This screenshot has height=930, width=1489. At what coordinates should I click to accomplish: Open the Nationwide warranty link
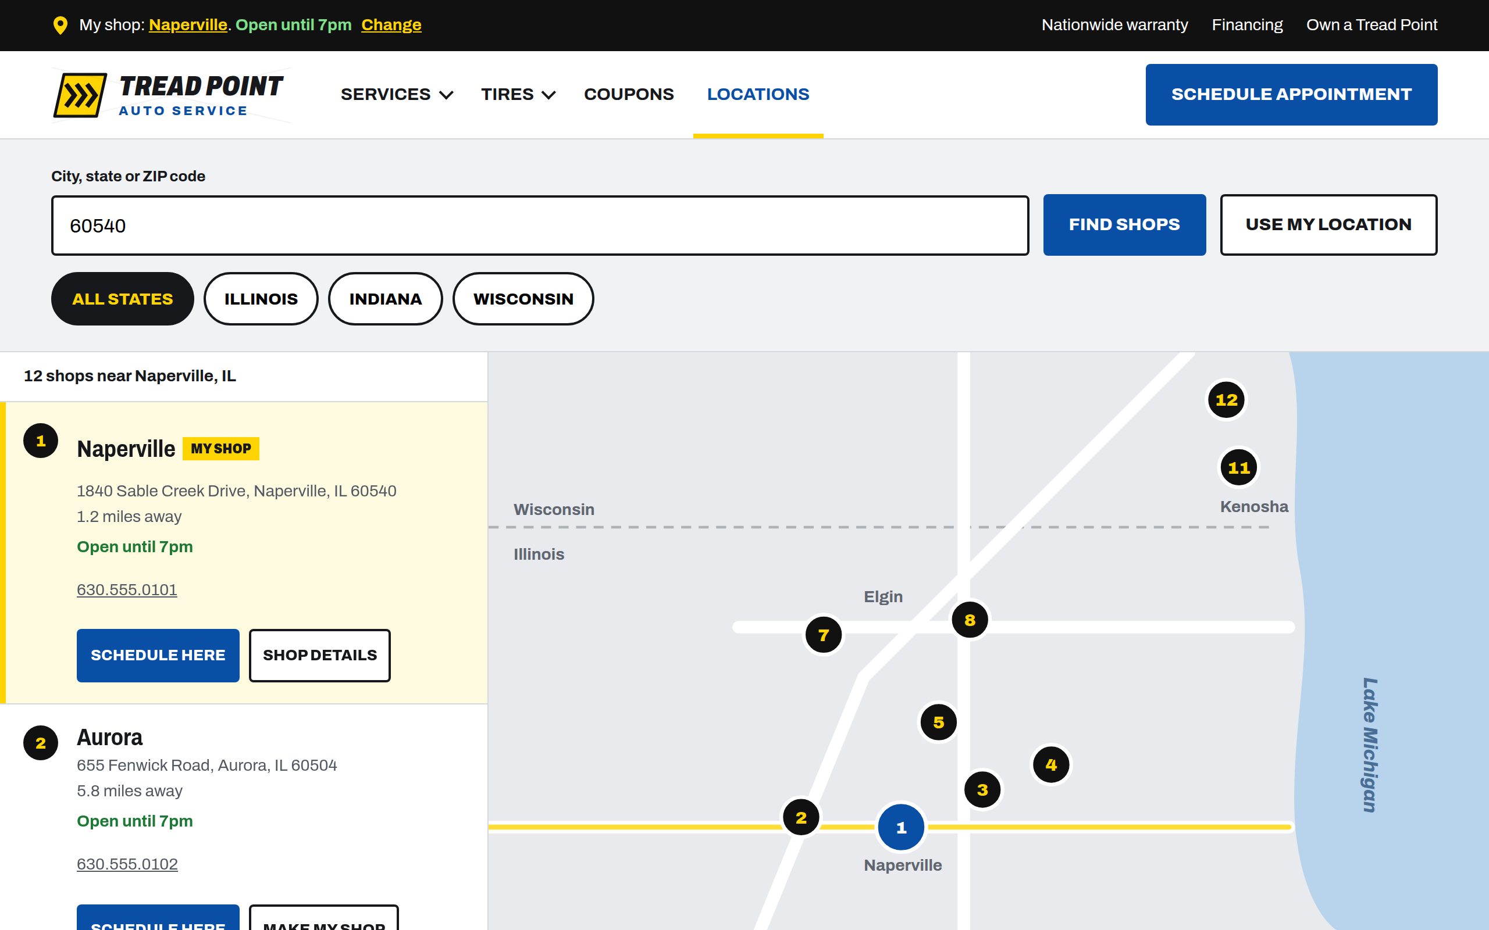point(1114,25)
